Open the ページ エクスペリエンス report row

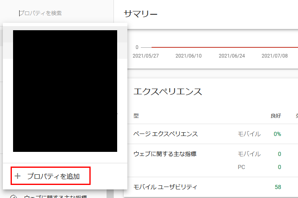[x=165, y=134]
